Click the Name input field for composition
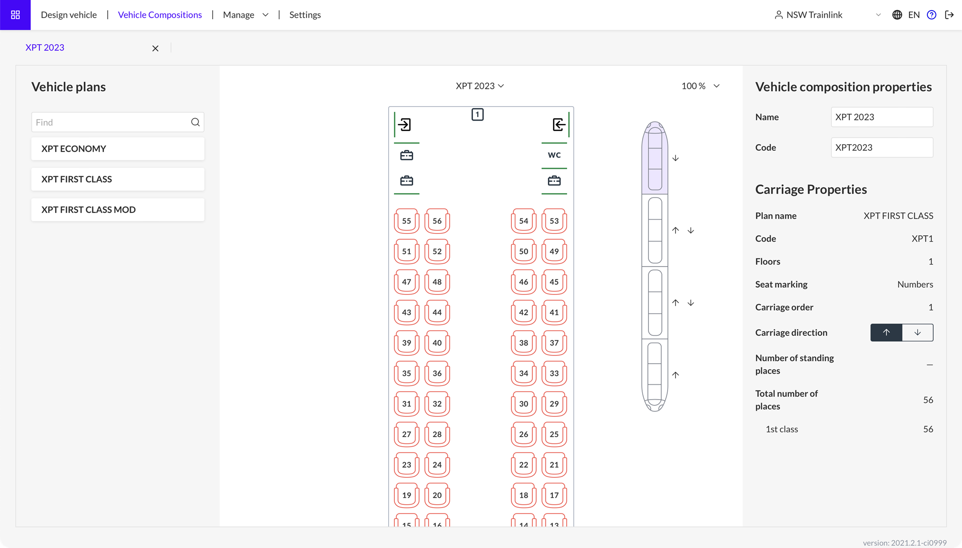This screenshot has width=962, height=548. coord(882,117)
